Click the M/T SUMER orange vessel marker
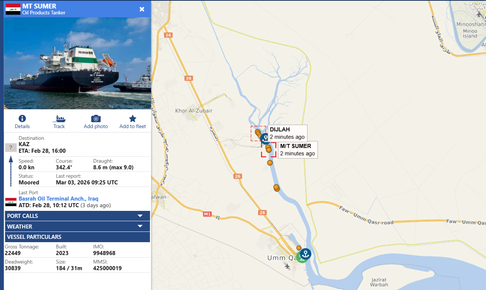Viewport: 486px width, 290px height. [268, 149]
